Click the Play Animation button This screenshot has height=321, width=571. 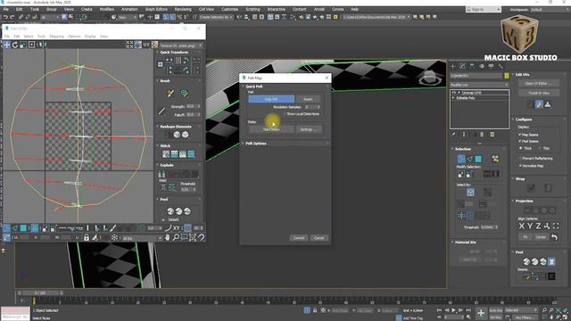click(453, 310)
